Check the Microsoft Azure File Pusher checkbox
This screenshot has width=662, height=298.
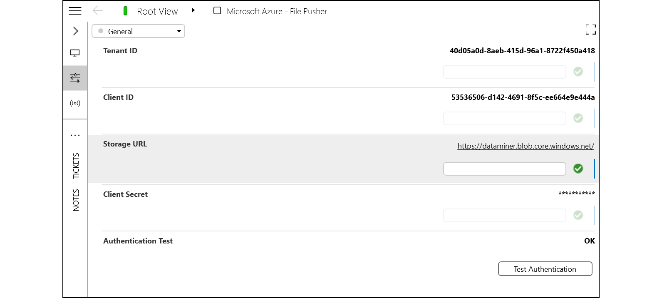click(x=217, y=11)
